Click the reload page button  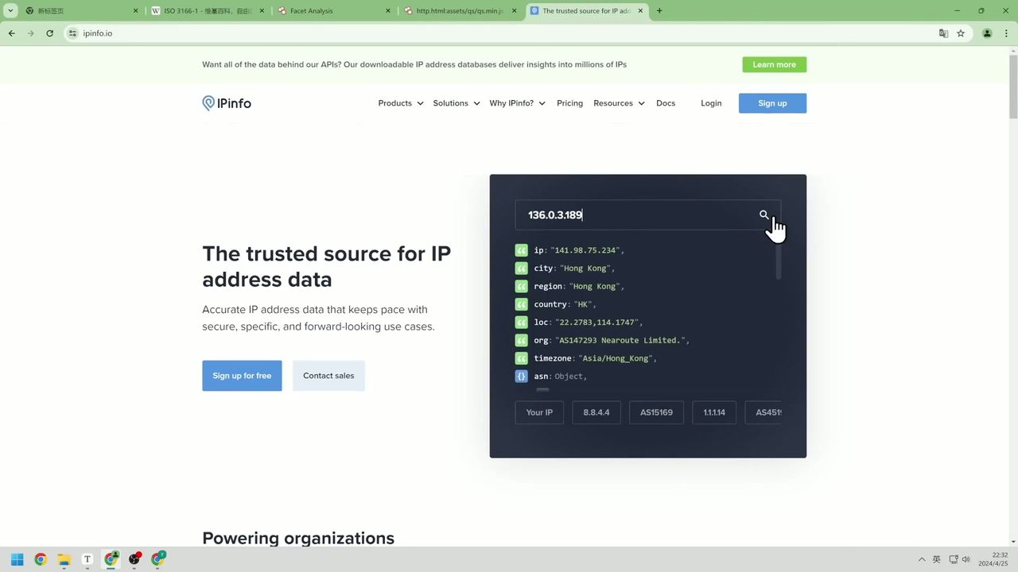(49, 33)
